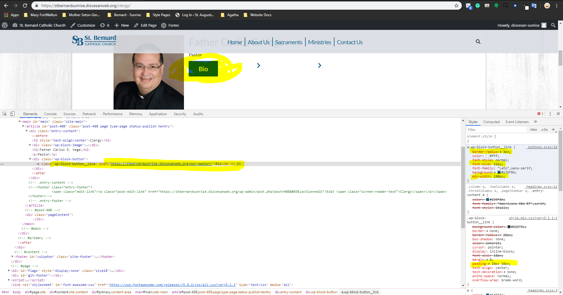Open the Sacraments navigation link
Image resolution: width=563 pixels, height=295 pixels.
click(288, 42)
